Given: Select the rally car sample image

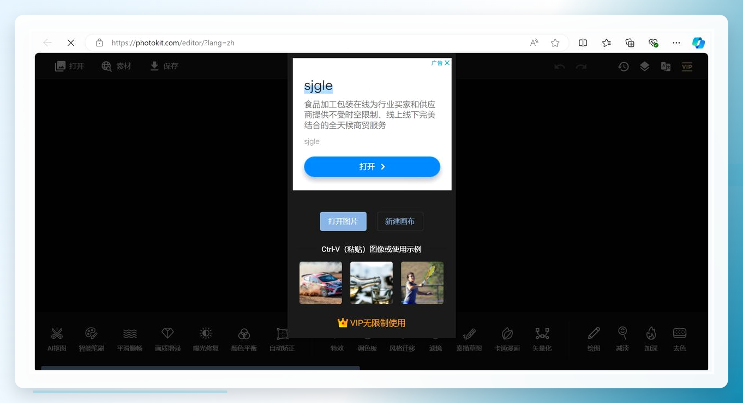Looking at the screenshot, I should click(321, 282).
